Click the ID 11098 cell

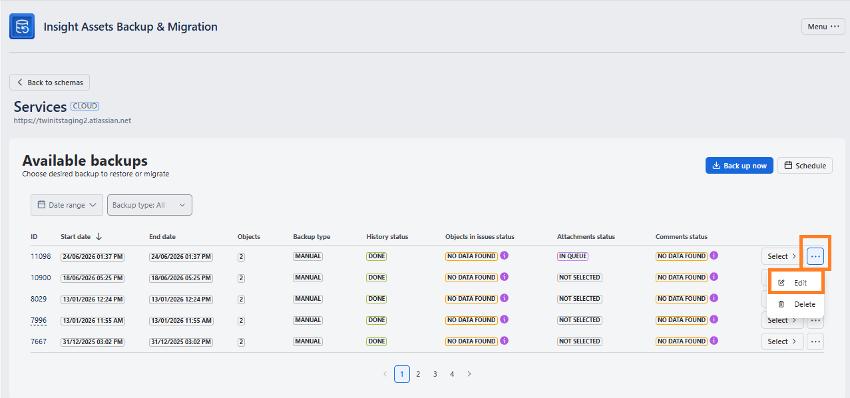click(x=41, y=256)
